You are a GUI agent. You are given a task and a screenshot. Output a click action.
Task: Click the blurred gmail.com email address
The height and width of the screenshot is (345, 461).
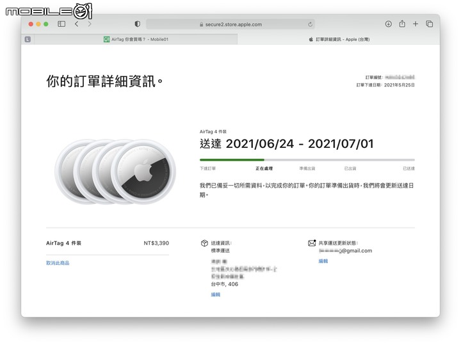pyautogui.click(x=346, y=251)
